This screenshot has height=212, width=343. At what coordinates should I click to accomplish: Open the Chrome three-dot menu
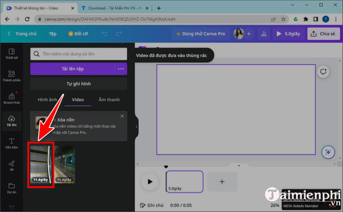(x=336, y=19)
